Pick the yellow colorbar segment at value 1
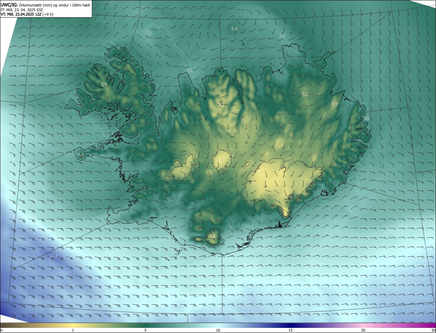The height and width of the screenshot is (333, 436). click(73, 325)
